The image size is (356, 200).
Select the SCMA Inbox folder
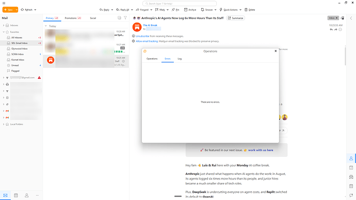coord(18,54)
